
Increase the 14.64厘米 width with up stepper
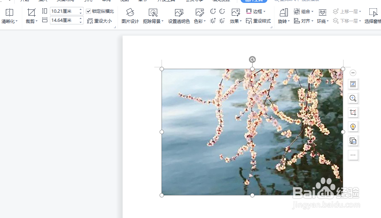81,19
